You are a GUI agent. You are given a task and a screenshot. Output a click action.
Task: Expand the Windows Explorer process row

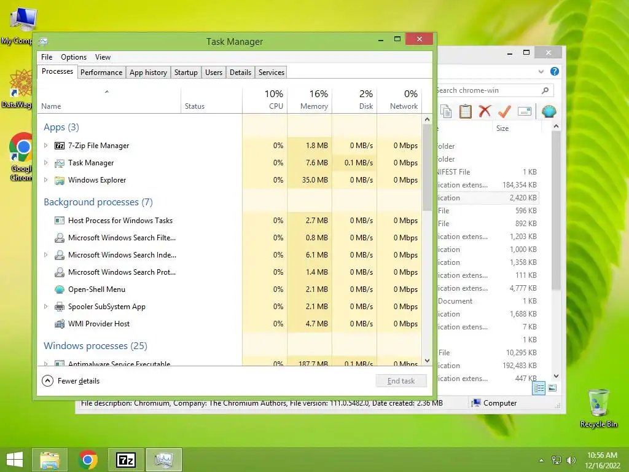[x=45, y=180]
